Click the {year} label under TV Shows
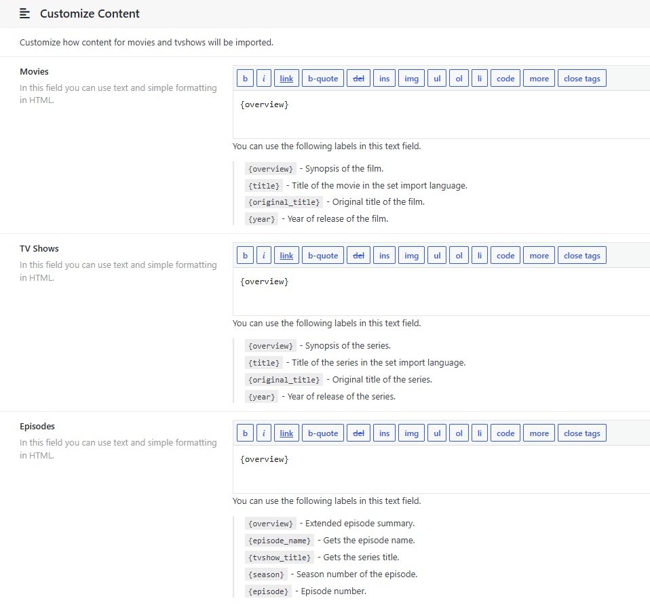 click(x=262, y=397)
